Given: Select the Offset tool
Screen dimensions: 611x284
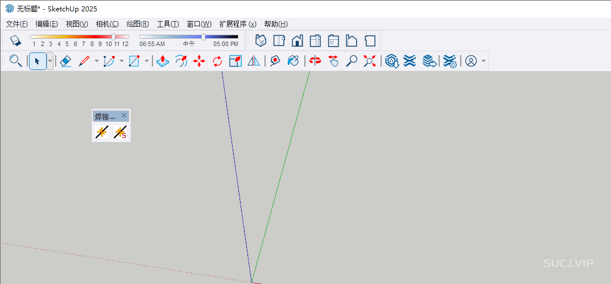Looking at the screenshot, I should tap(181, 61).
